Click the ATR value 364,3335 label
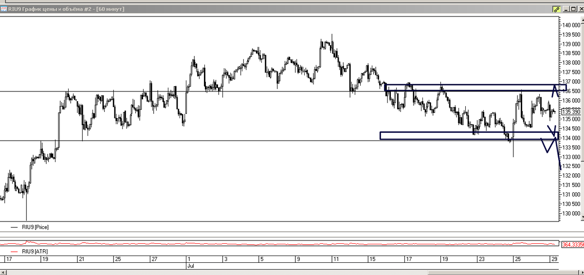The width and height of the screenshot is (584, 275). [573, 245]
